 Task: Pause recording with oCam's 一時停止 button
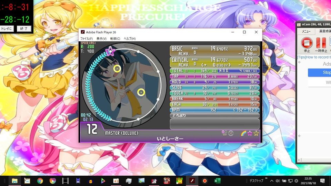tap(321, 44)
